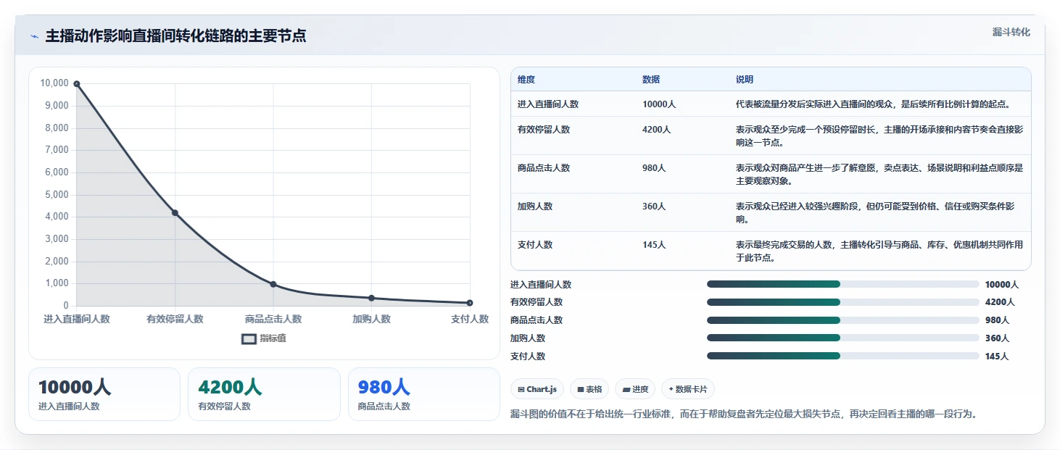The height and width of the screenshot is (450, 1060).
Task: Click the chart data point for 支付人数
Action: point(470,303)
